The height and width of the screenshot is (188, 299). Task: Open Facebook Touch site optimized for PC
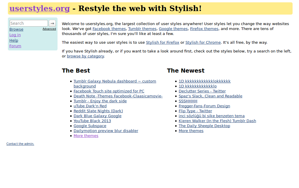tap(109, 91)
